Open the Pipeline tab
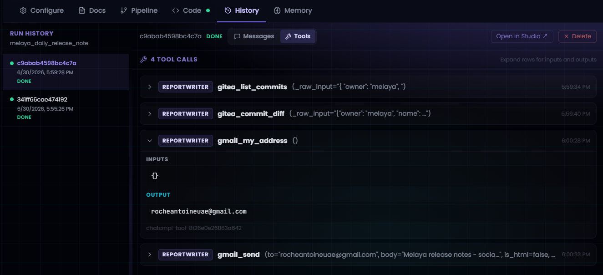Image resolution: width=603 pixels, height=275 pixels. 139,10
